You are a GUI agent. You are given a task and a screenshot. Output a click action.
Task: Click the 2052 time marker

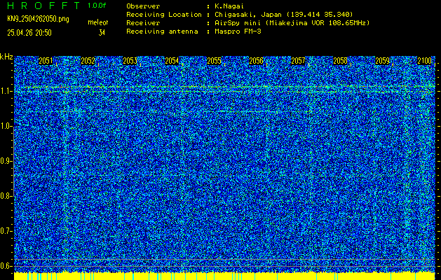(x=88, y=61)
